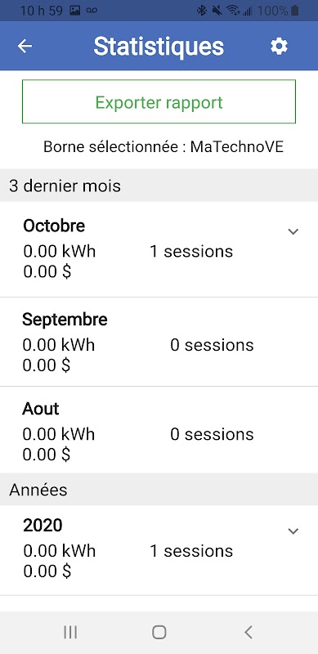Tap the Statistiques page title
This screenshot has width=318, height=654.
pyautogui.click(x=159, y=46)
